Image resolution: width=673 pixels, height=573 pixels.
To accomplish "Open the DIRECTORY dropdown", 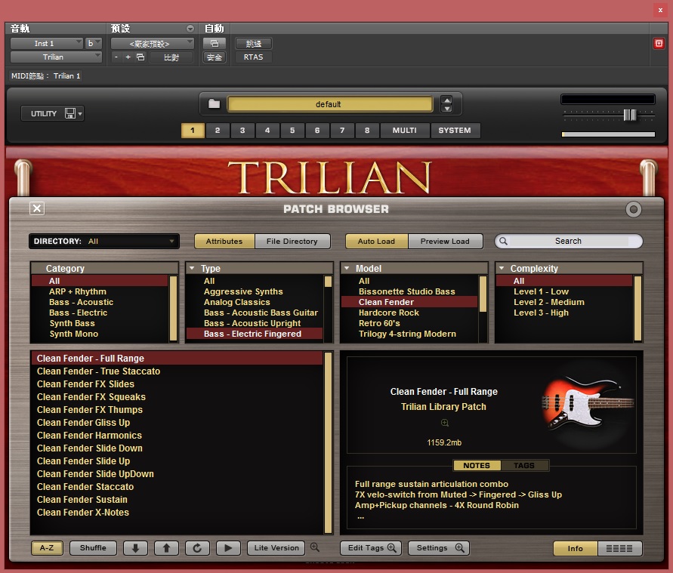I will pyautogui.click(x=104, y=241).
